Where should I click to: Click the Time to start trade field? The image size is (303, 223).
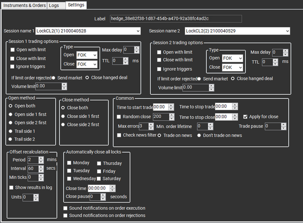161,107
